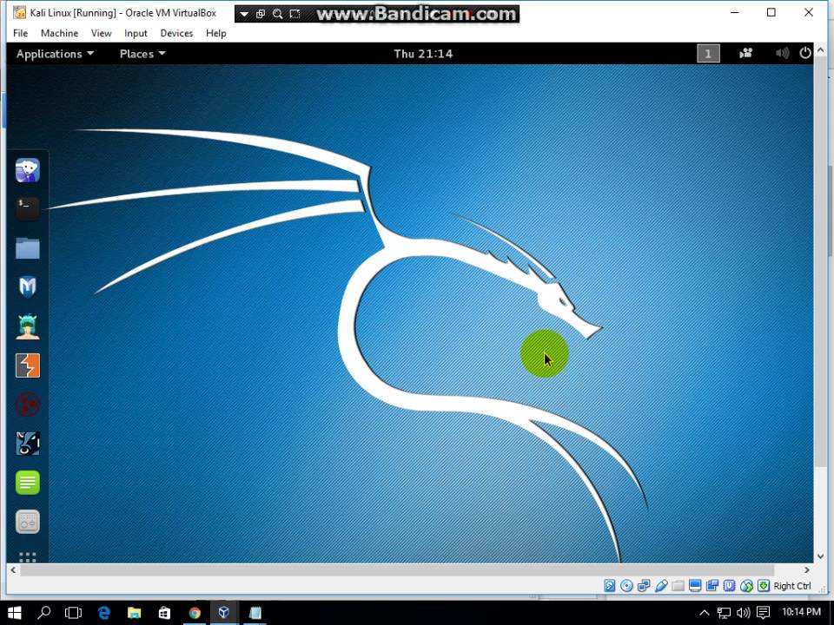Click Bandicam window selection icon
The image size is (834, 625).
[x=260, y=14]
